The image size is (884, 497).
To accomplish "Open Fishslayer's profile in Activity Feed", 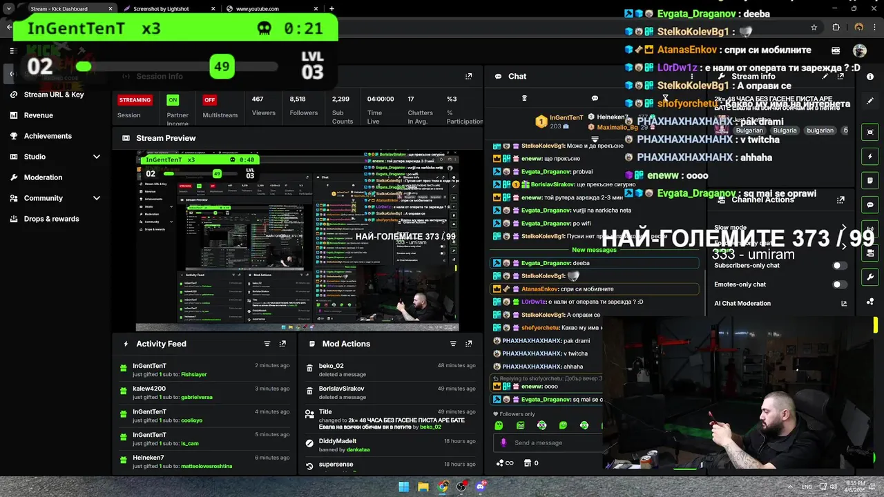I will click(x=194, y=374).
